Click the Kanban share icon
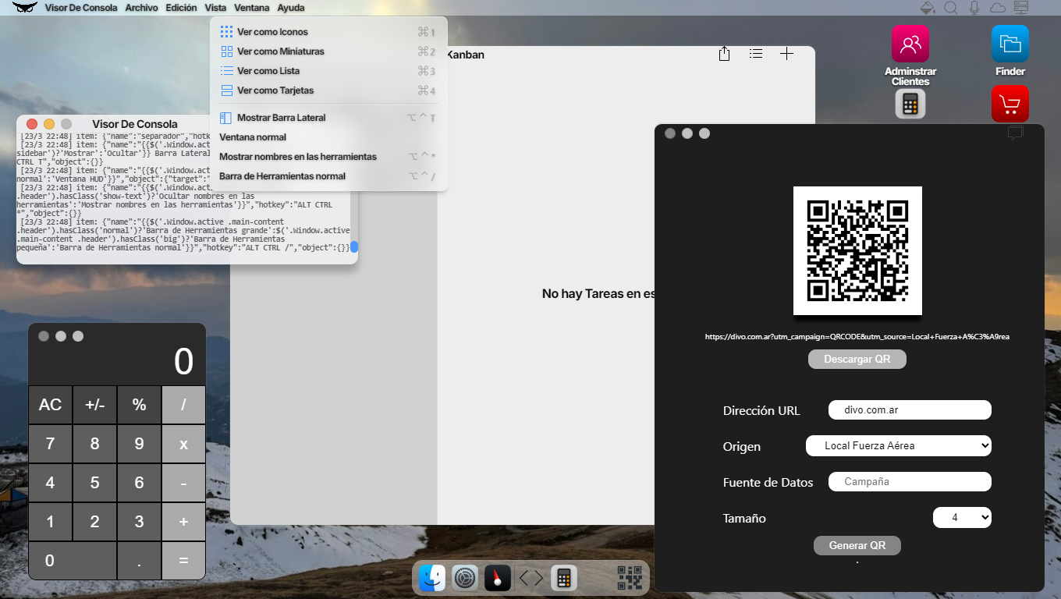The image size is (1061, 599). (x=724, y=54)
